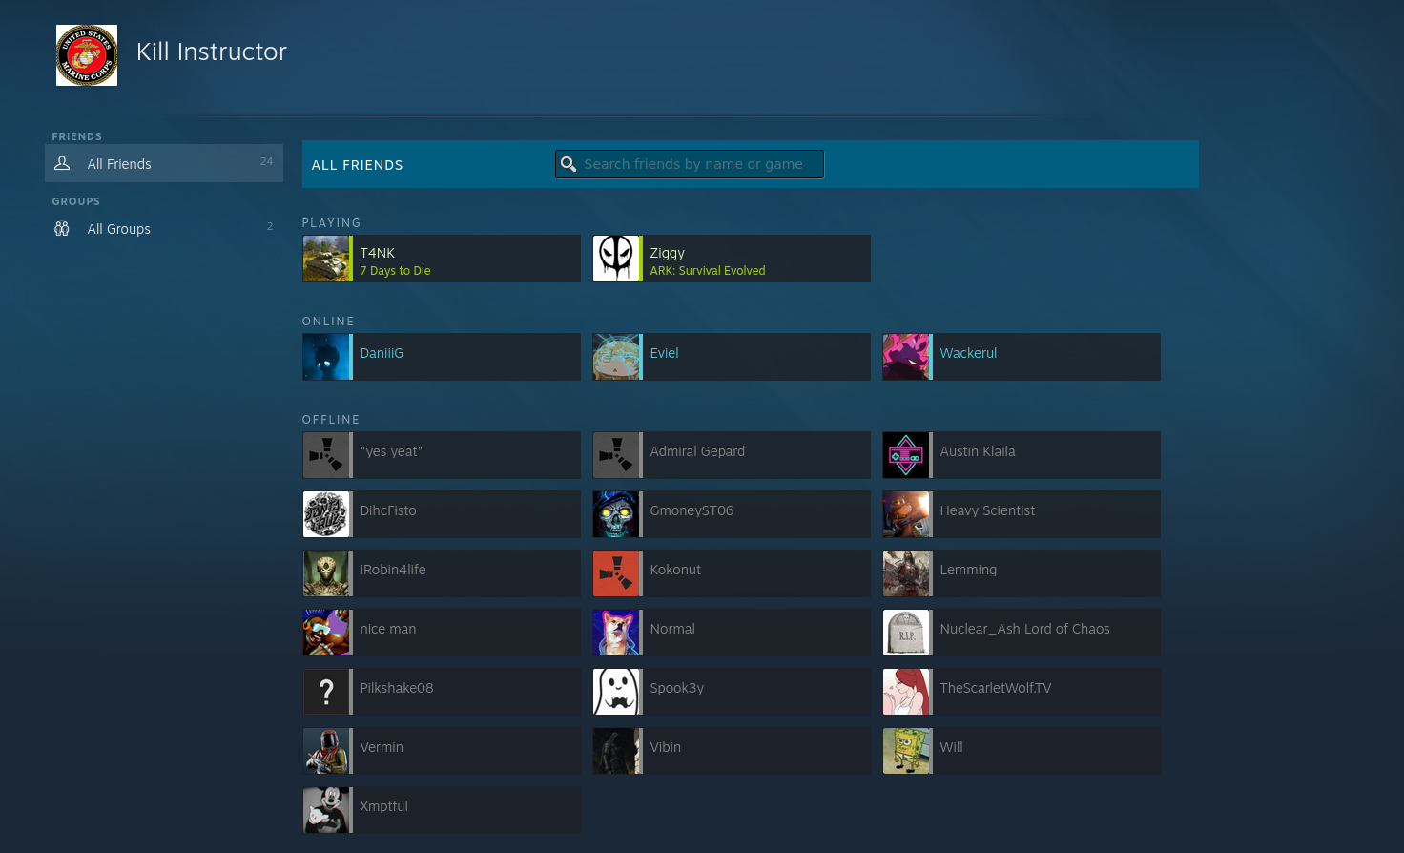The height and width of the screenshot is (853, 1404).
Task: Click DihcFisto's black-and-white avatar
Action: (x=326, y=514)
